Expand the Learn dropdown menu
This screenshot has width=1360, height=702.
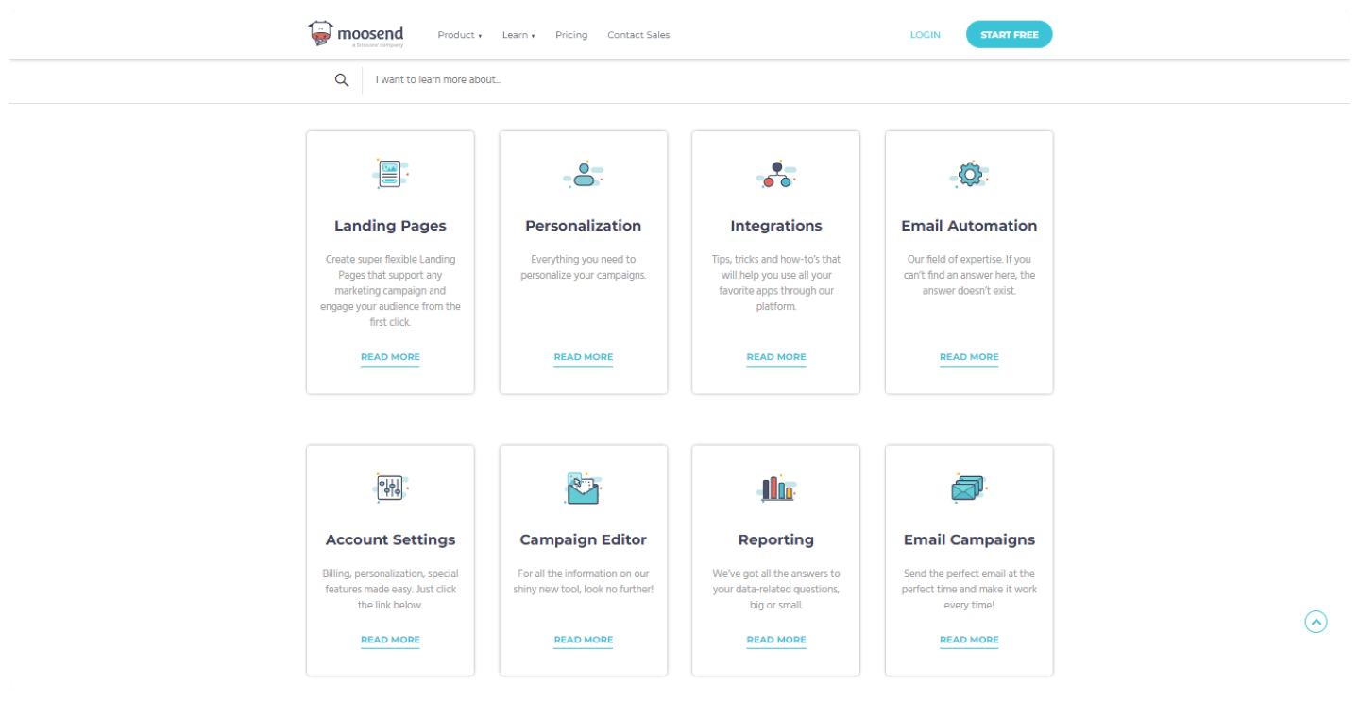[518, 35]
